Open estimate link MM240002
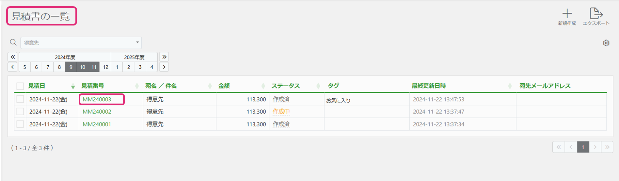619x181 pixels. [97, 112]
